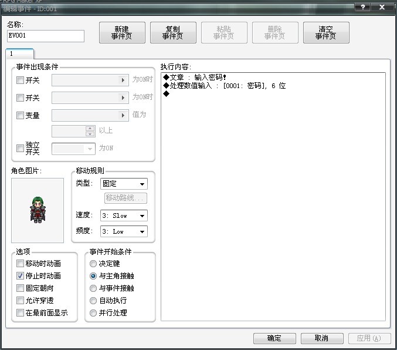The height and width of the screenshot is (350, 397).
Task: Close the 编辑事件 dialog with X
Action: point(382,7)
